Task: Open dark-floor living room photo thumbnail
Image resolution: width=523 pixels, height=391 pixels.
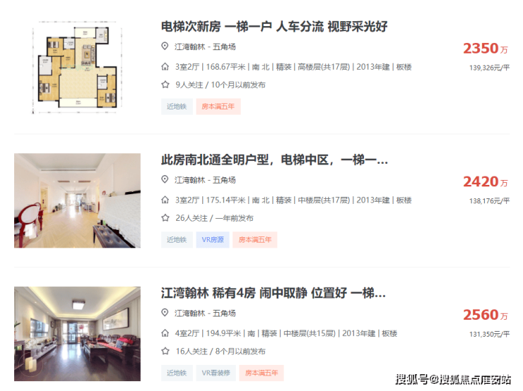Action: pyautogui.click(x=77, y=334)
